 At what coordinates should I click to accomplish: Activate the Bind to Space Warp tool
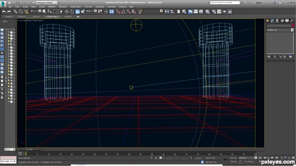click(26, 12)
